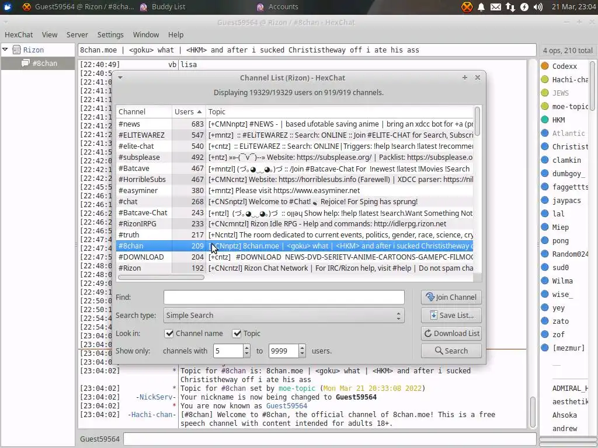Viewport: 598px width, 448px height.
Task: Open the Xfce applications menu mouse icon
Action: (x=7, y=6)
